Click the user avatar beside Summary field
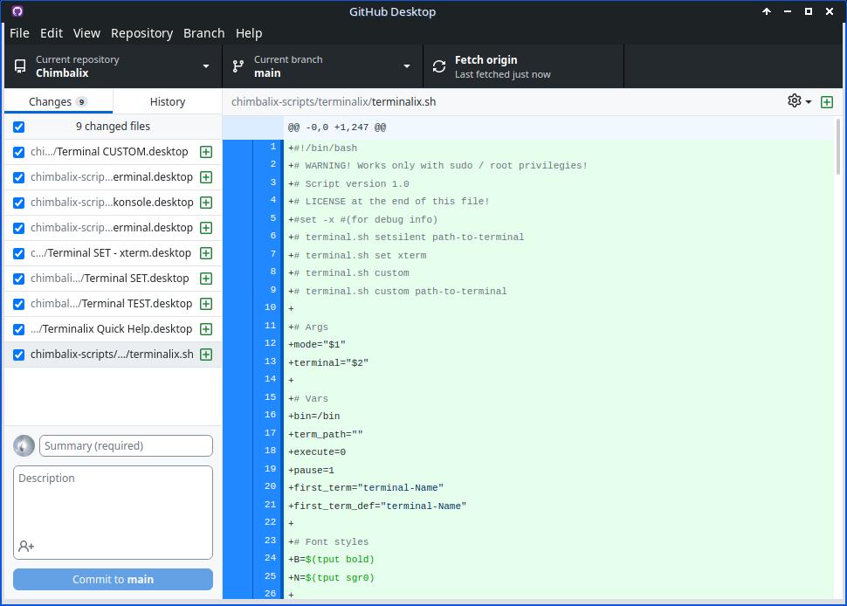Screen dimensions: 847x606 [x=24, y=445]
